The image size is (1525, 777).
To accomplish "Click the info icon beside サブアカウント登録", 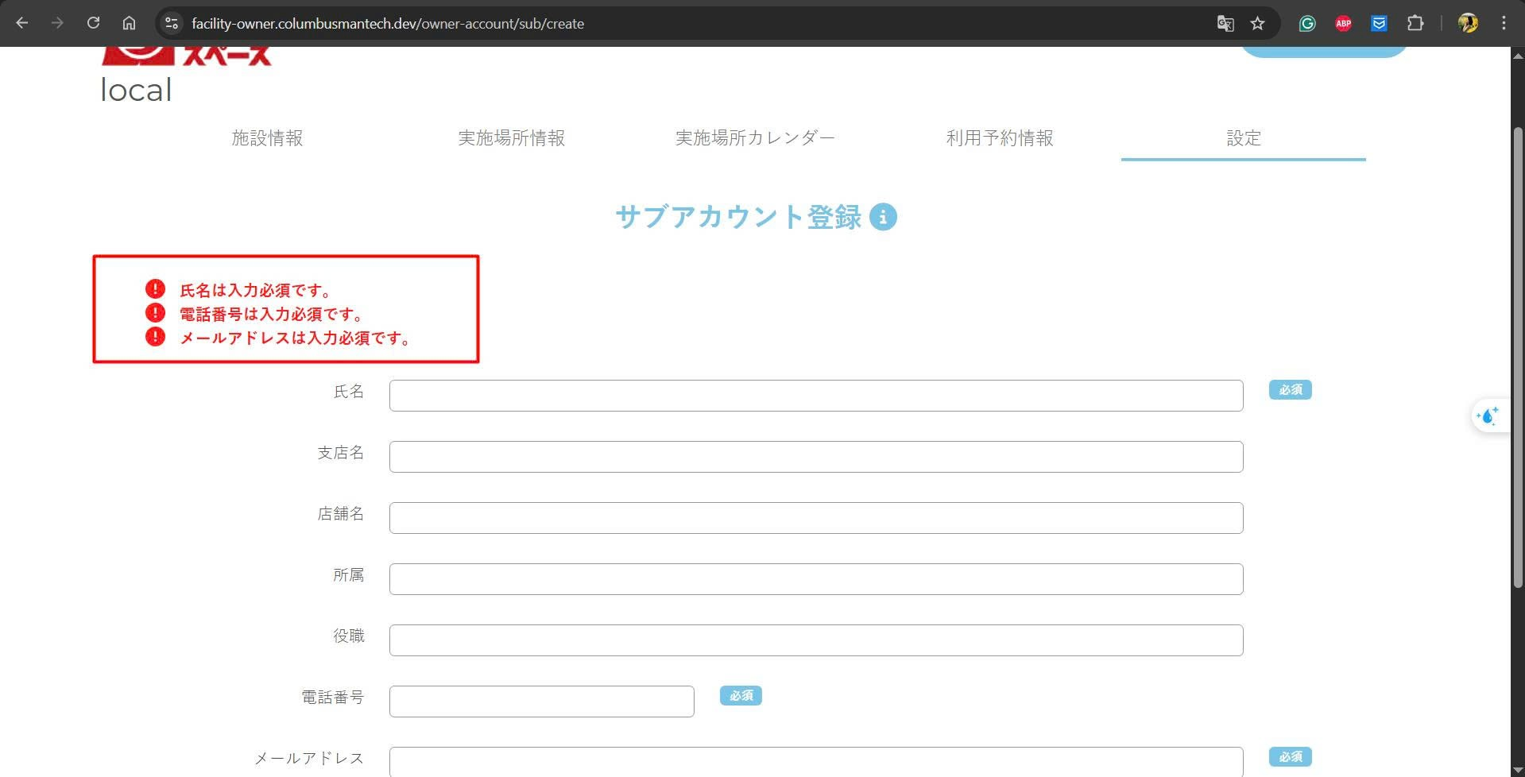I will [x=883, y=217].
